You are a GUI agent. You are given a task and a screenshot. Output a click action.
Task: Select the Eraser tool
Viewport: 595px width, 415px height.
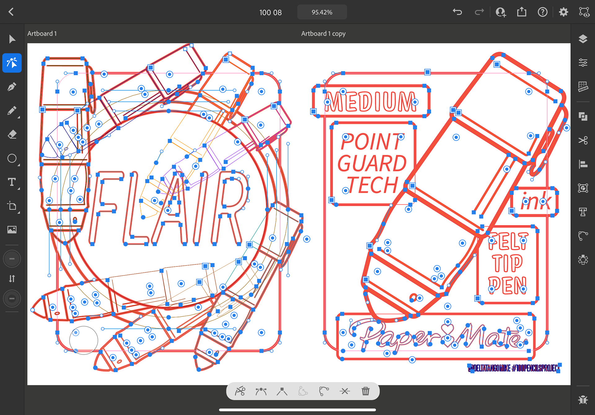click(x=12, y=134)
